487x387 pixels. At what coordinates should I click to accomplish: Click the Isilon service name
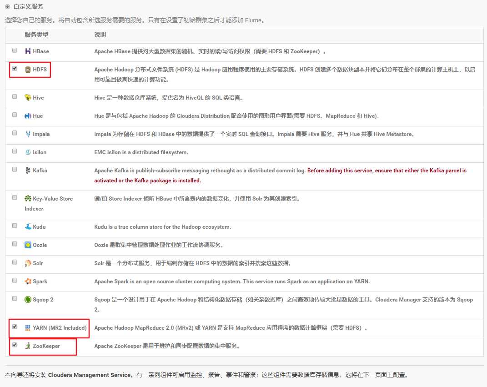click(x=40, y=152)
